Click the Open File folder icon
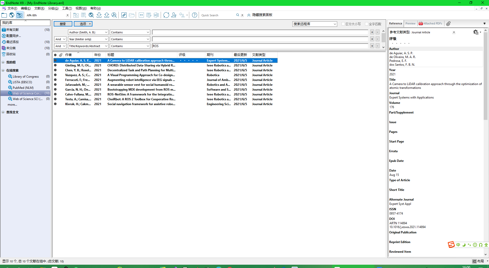Viewport: 489px width, 268px height. [132, 15]
